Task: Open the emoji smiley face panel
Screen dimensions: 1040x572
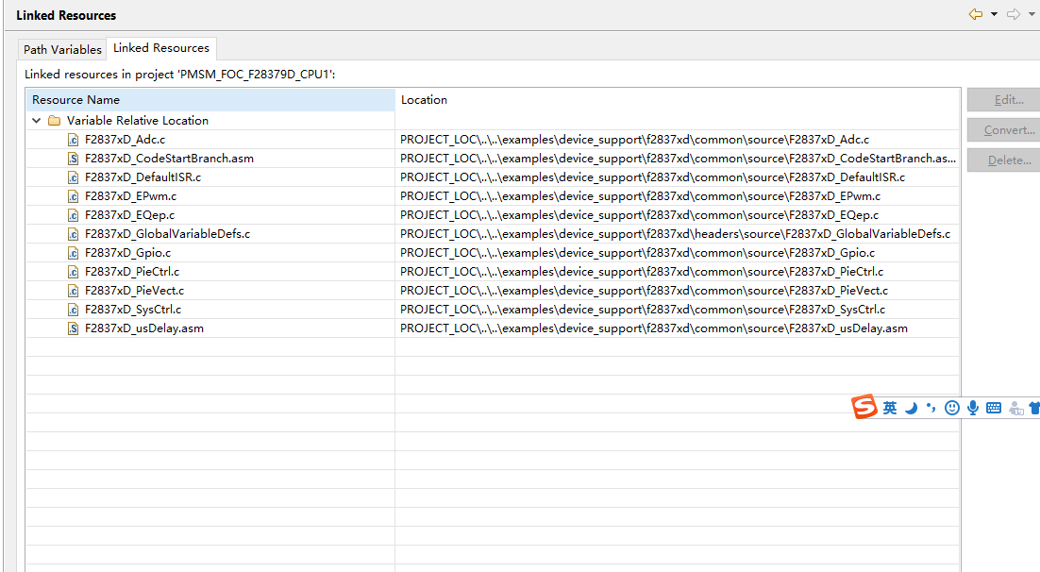Action: click(x=951, y=408)
